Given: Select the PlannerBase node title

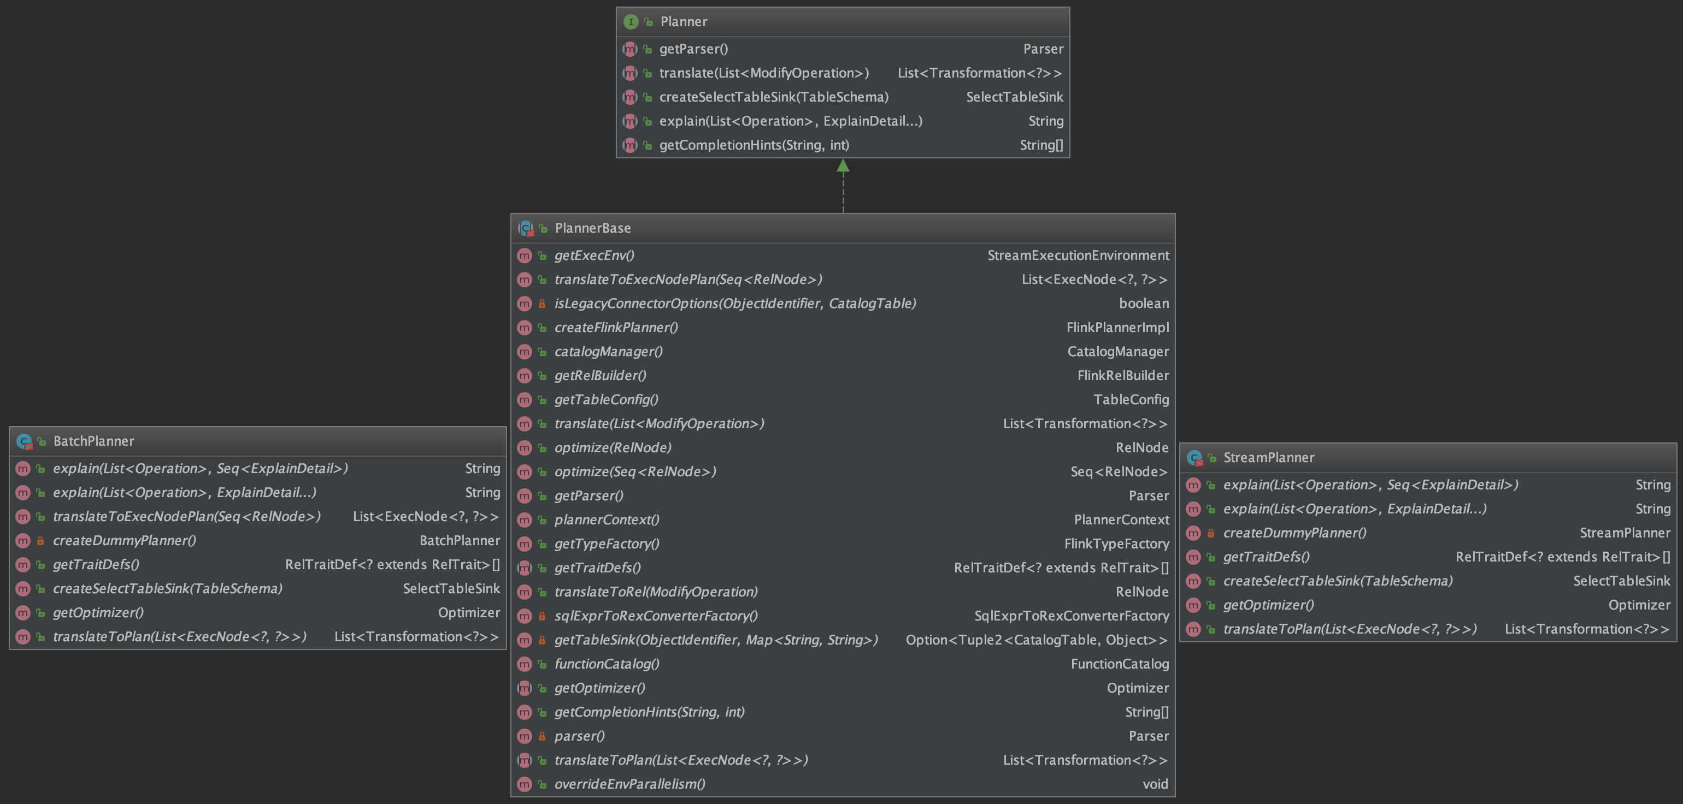Looking at the screenshot, I should tap(592, 228).
